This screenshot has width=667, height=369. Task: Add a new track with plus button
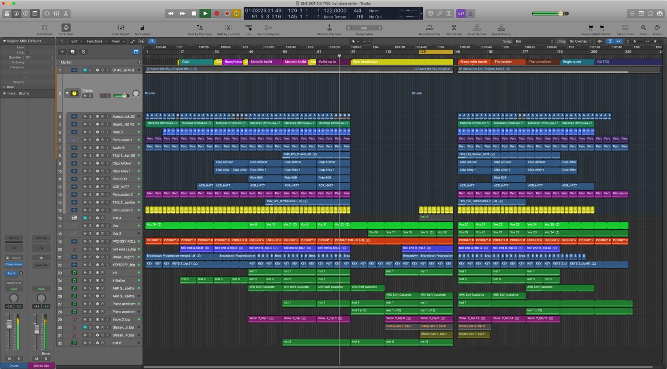[62, 52]
